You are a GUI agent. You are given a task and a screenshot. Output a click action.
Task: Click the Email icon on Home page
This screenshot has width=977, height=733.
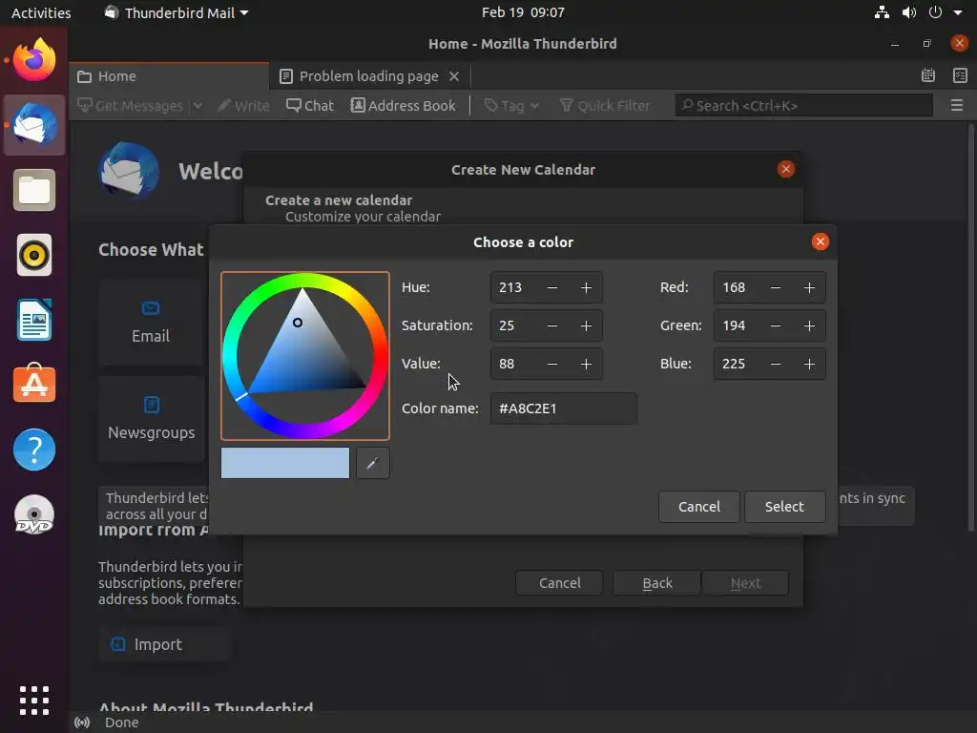150,308
